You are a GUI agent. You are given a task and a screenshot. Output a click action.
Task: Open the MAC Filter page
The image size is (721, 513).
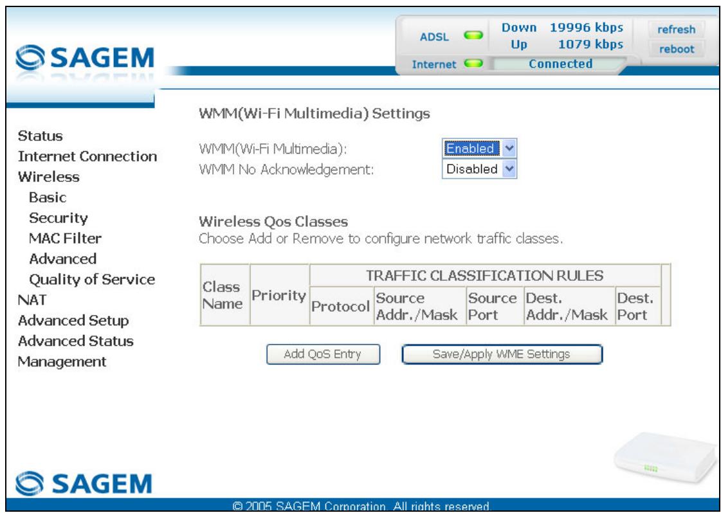click(x=65, y=238)
